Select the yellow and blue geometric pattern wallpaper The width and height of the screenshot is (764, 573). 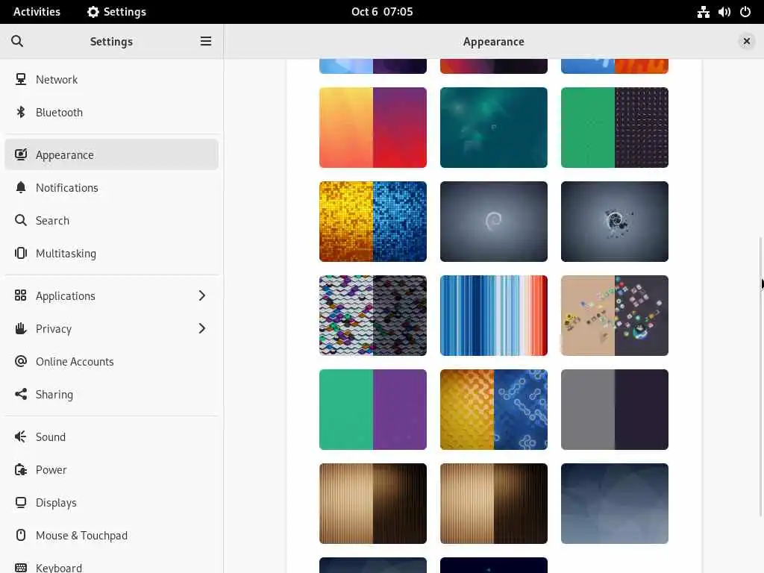point(494,410)
